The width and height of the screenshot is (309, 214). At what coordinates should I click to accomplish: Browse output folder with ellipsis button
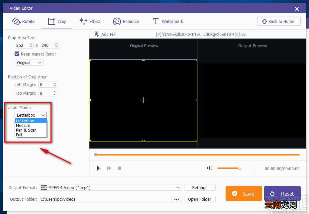point(176,199)
